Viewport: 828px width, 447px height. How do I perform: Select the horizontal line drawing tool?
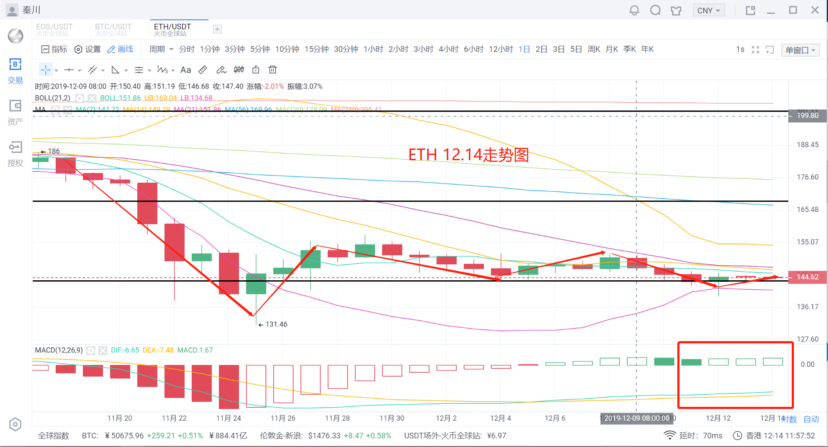click(x=69, y=70)
